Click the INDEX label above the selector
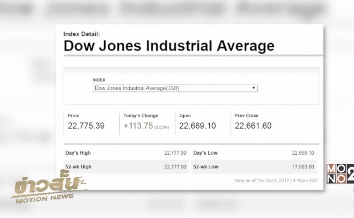The height and width of the screenshot is (218, 354). pyautogui.click(x=99, y=80)
